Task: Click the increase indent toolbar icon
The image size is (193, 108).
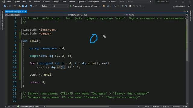Action: coord(126,6)
